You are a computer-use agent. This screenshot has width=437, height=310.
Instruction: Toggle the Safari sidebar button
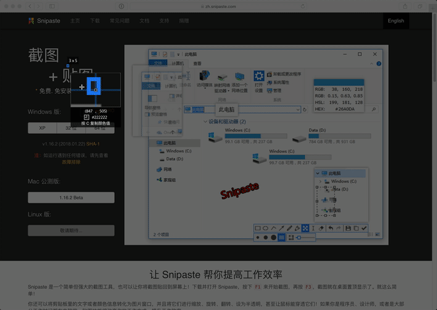pos(52,6)
